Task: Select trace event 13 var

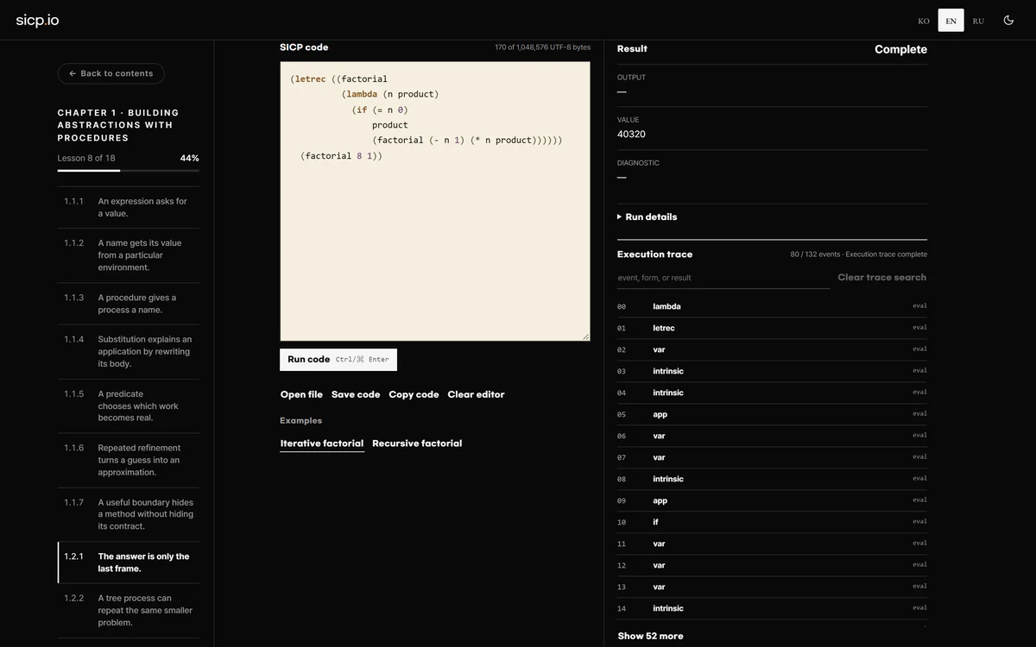Action: (x=772, y=587)
